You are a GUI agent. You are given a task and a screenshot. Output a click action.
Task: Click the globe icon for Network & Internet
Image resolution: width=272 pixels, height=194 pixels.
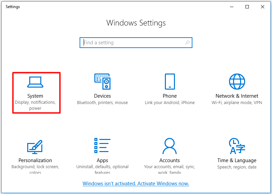pyautogui.click(x=237, y=81)
